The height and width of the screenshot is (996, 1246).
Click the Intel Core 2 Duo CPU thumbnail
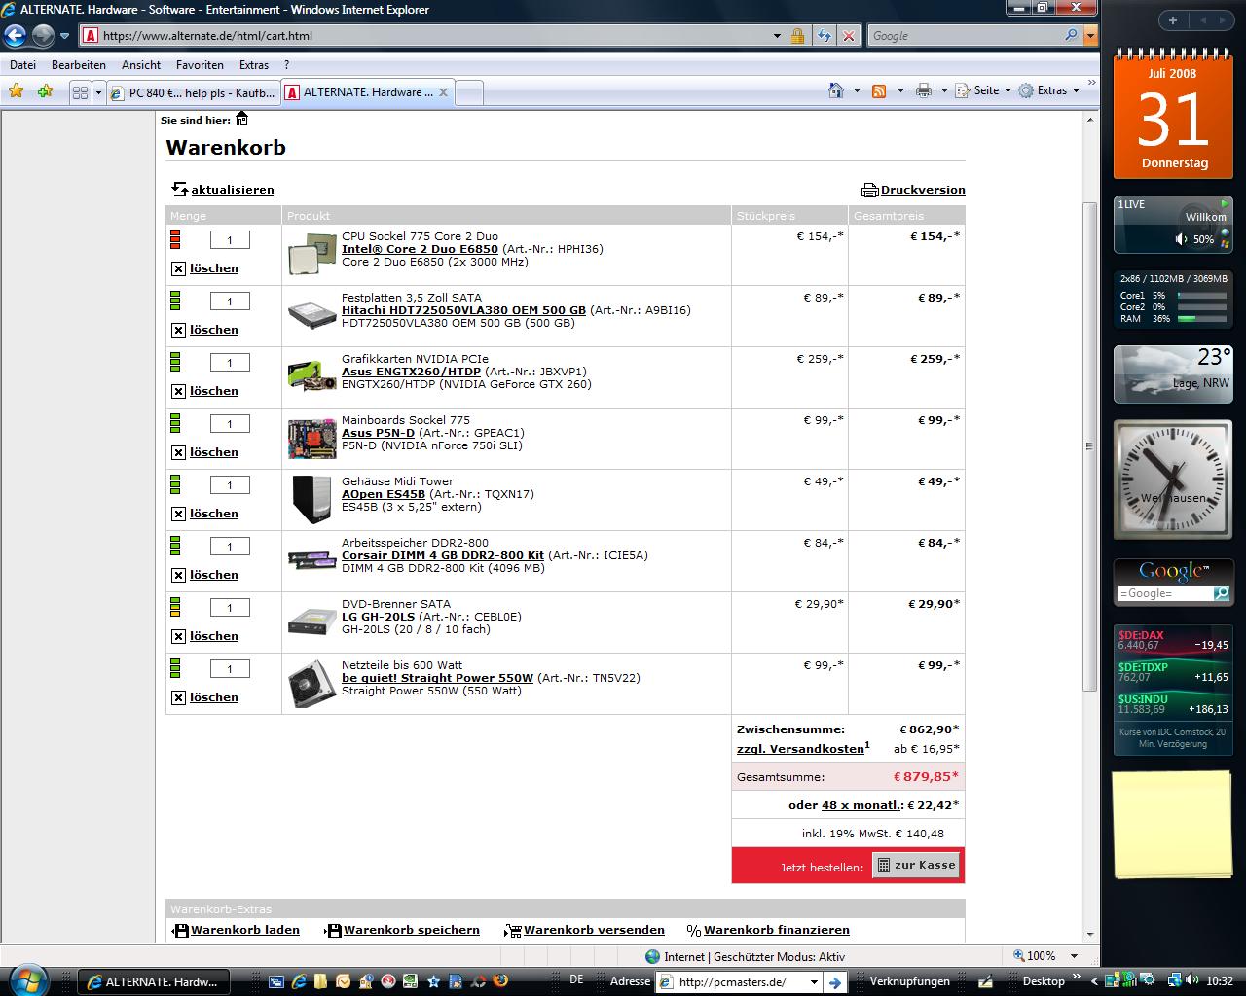(312, 254)
